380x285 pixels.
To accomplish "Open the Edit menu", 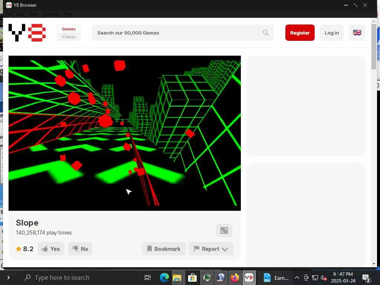I will pos(20,14).
